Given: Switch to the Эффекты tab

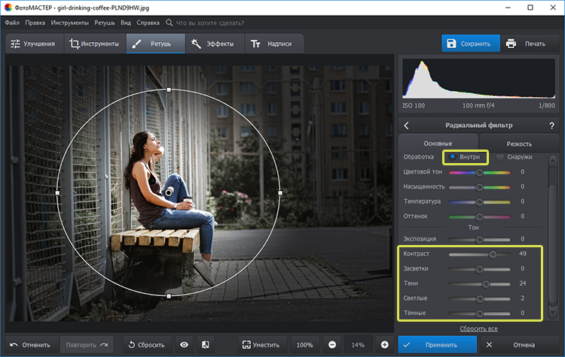Looking at the screenshot, I should [x=212, y=44].
